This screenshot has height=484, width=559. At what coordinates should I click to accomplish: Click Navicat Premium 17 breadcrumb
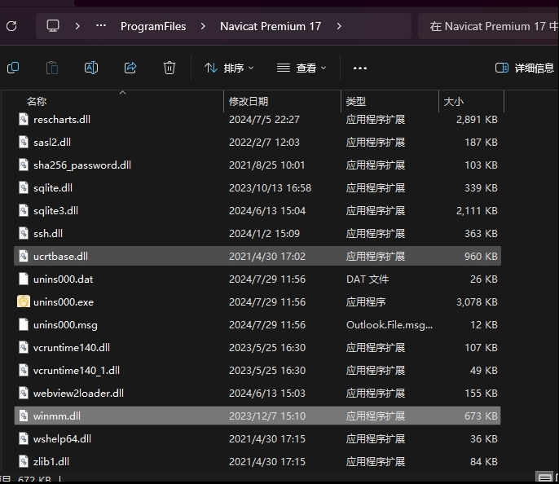271,26
